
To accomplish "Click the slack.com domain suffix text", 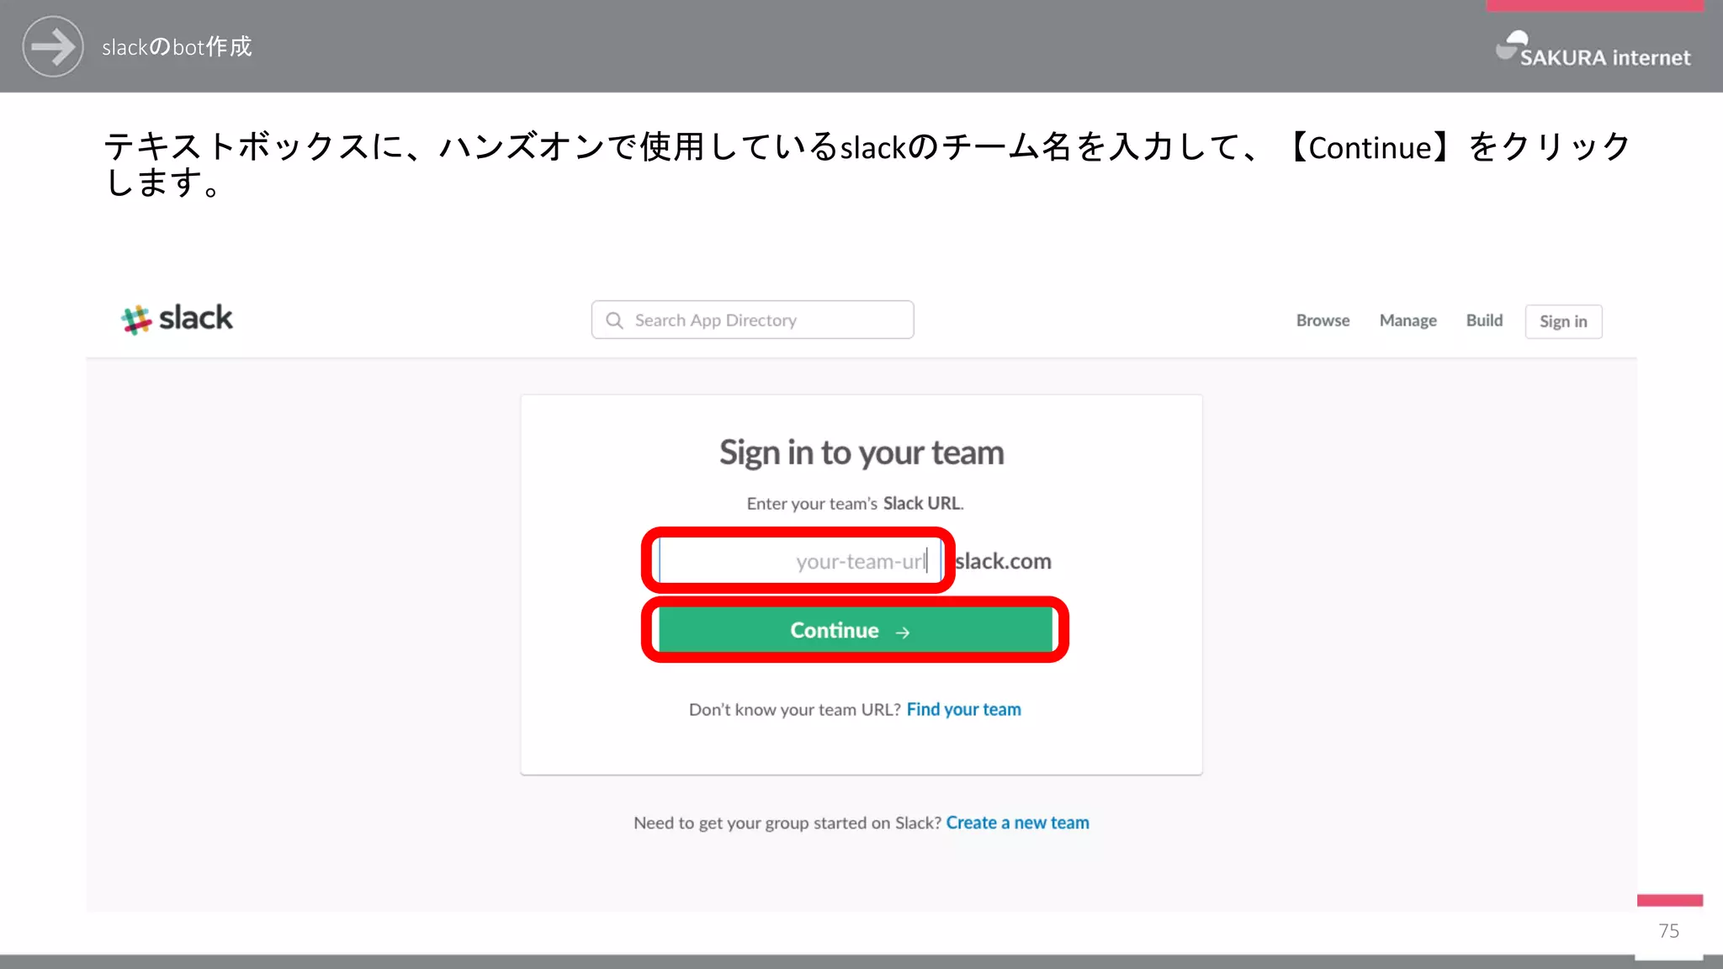I will 1003,561.
